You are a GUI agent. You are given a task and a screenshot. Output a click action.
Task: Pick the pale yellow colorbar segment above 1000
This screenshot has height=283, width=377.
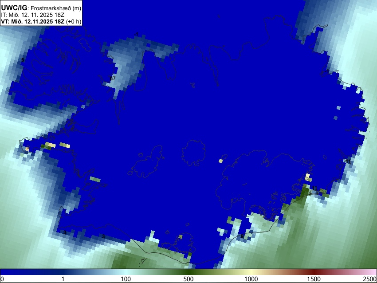[x=251, y=272]
